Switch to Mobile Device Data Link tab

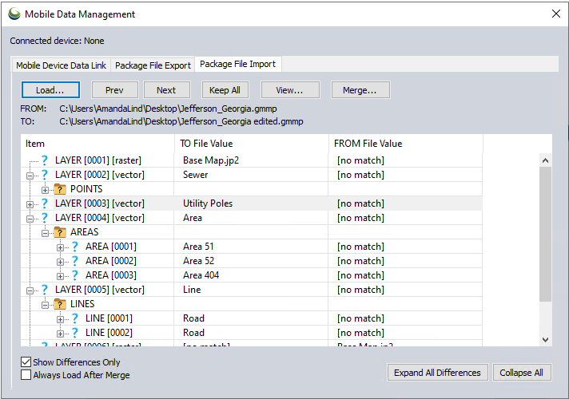click(x=62, y=65)
